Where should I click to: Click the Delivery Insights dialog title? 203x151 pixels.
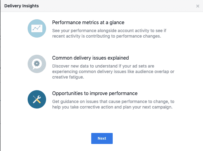point(21,6)
